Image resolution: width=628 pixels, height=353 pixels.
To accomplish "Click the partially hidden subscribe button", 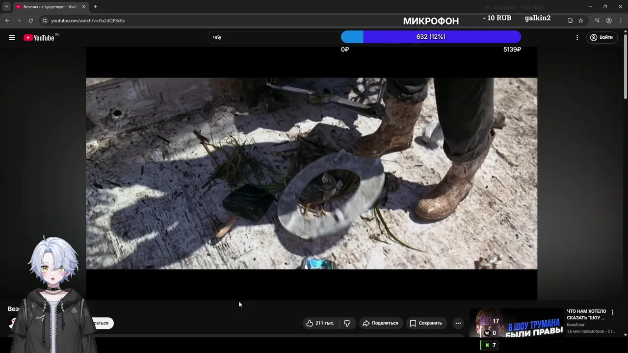I will pos(103,323).
